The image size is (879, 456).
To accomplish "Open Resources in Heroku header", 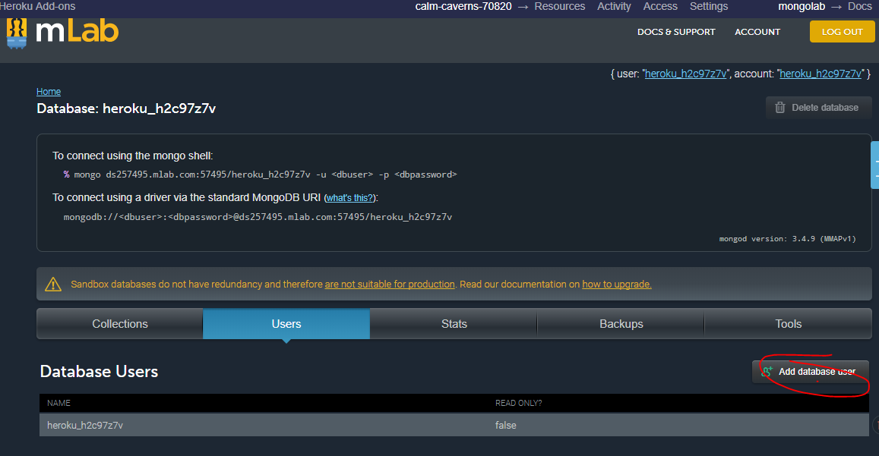I will [x=559, y=6].
